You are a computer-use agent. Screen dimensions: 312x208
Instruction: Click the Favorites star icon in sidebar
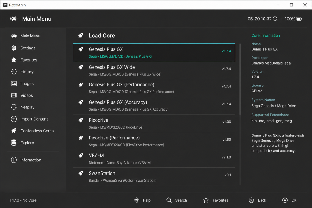14,60
